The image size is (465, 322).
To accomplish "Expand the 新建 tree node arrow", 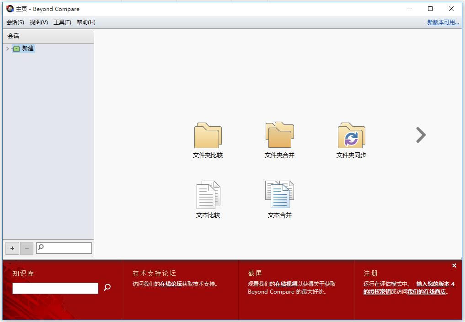I will 7,48.
